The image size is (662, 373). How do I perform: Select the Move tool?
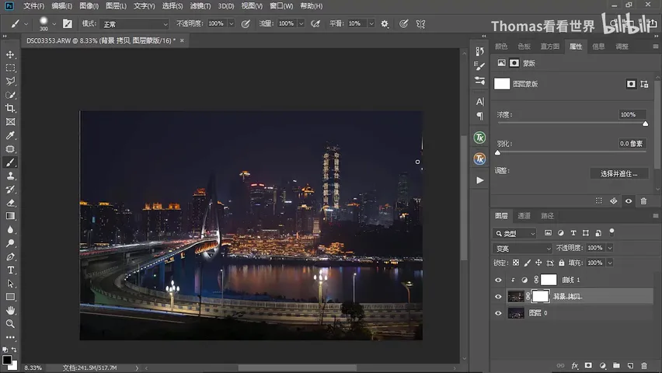click(10, 54)
